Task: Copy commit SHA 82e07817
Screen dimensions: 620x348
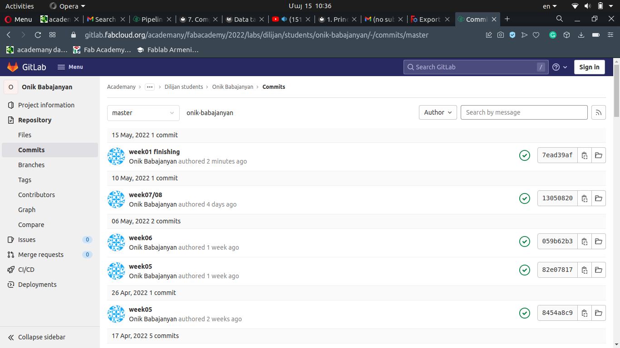Action: coord(585,270)
